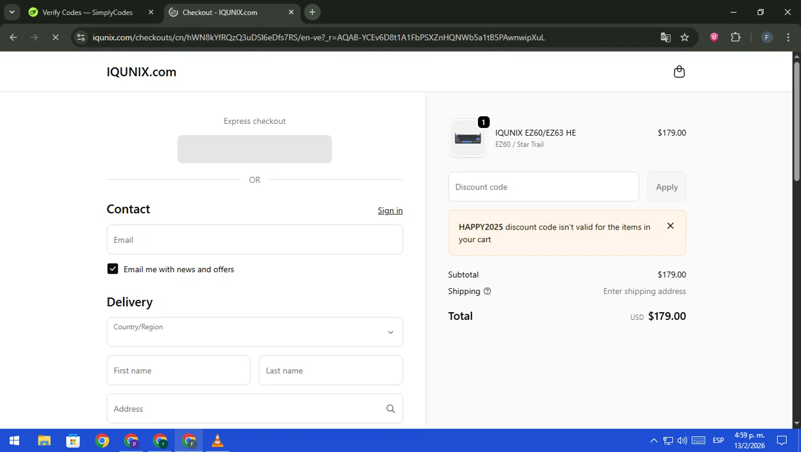
Task: Open the Chrome profile F avatar
Action: [767, 37]
